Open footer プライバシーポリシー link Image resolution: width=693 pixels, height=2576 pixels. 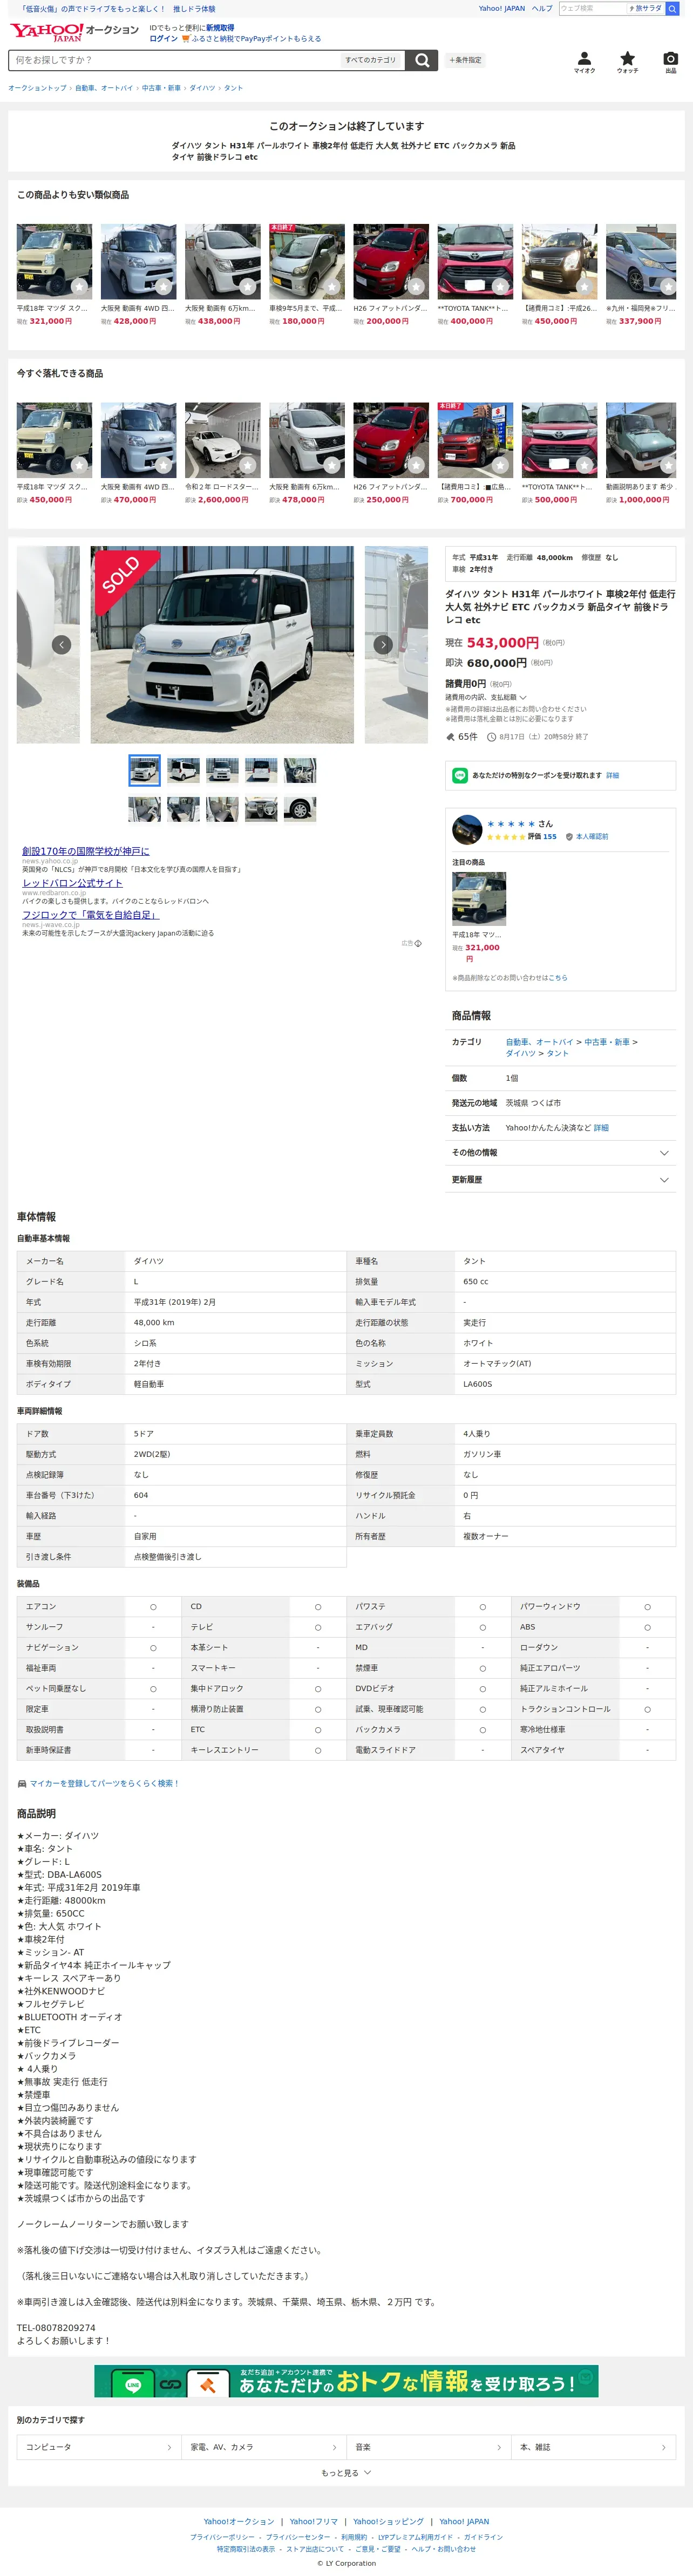(222, 2537)
